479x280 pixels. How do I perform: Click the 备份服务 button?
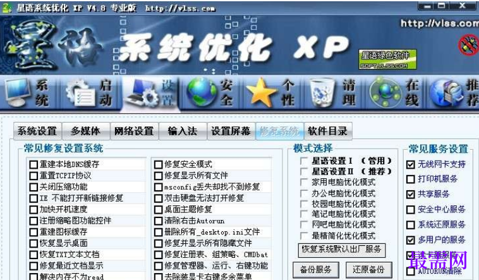click(x=316, y=270)
